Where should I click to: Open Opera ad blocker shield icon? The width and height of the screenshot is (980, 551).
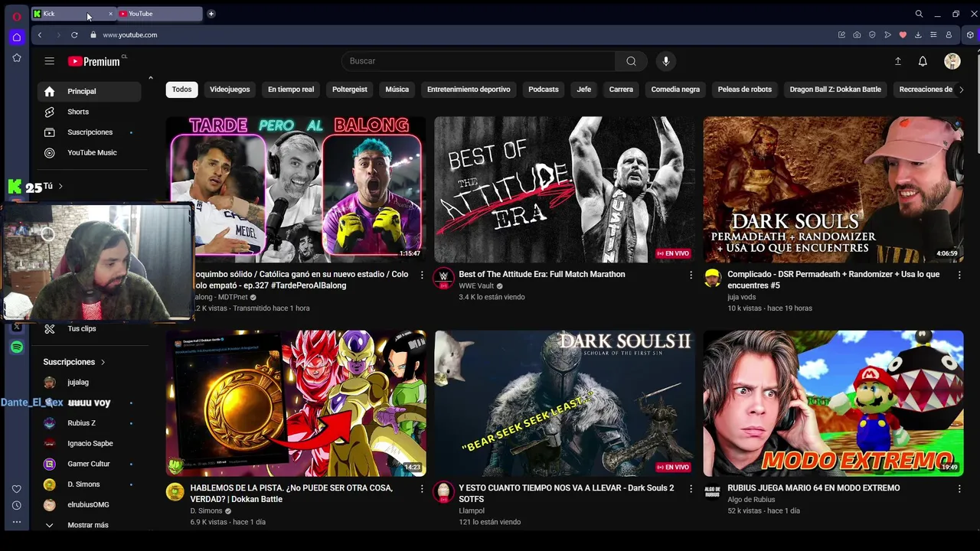point(872,35)
